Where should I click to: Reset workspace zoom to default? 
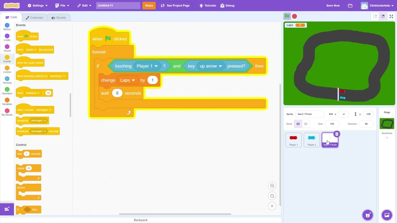pyautogui.click(x=272, y=206)
